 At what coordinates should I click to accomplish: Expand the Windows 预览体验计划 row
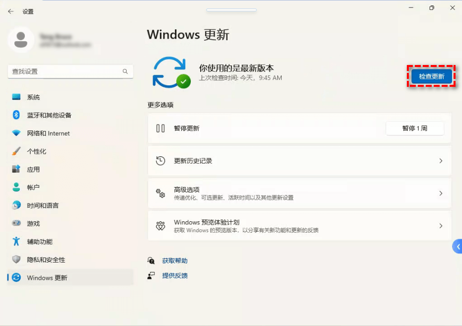point(441,226)
